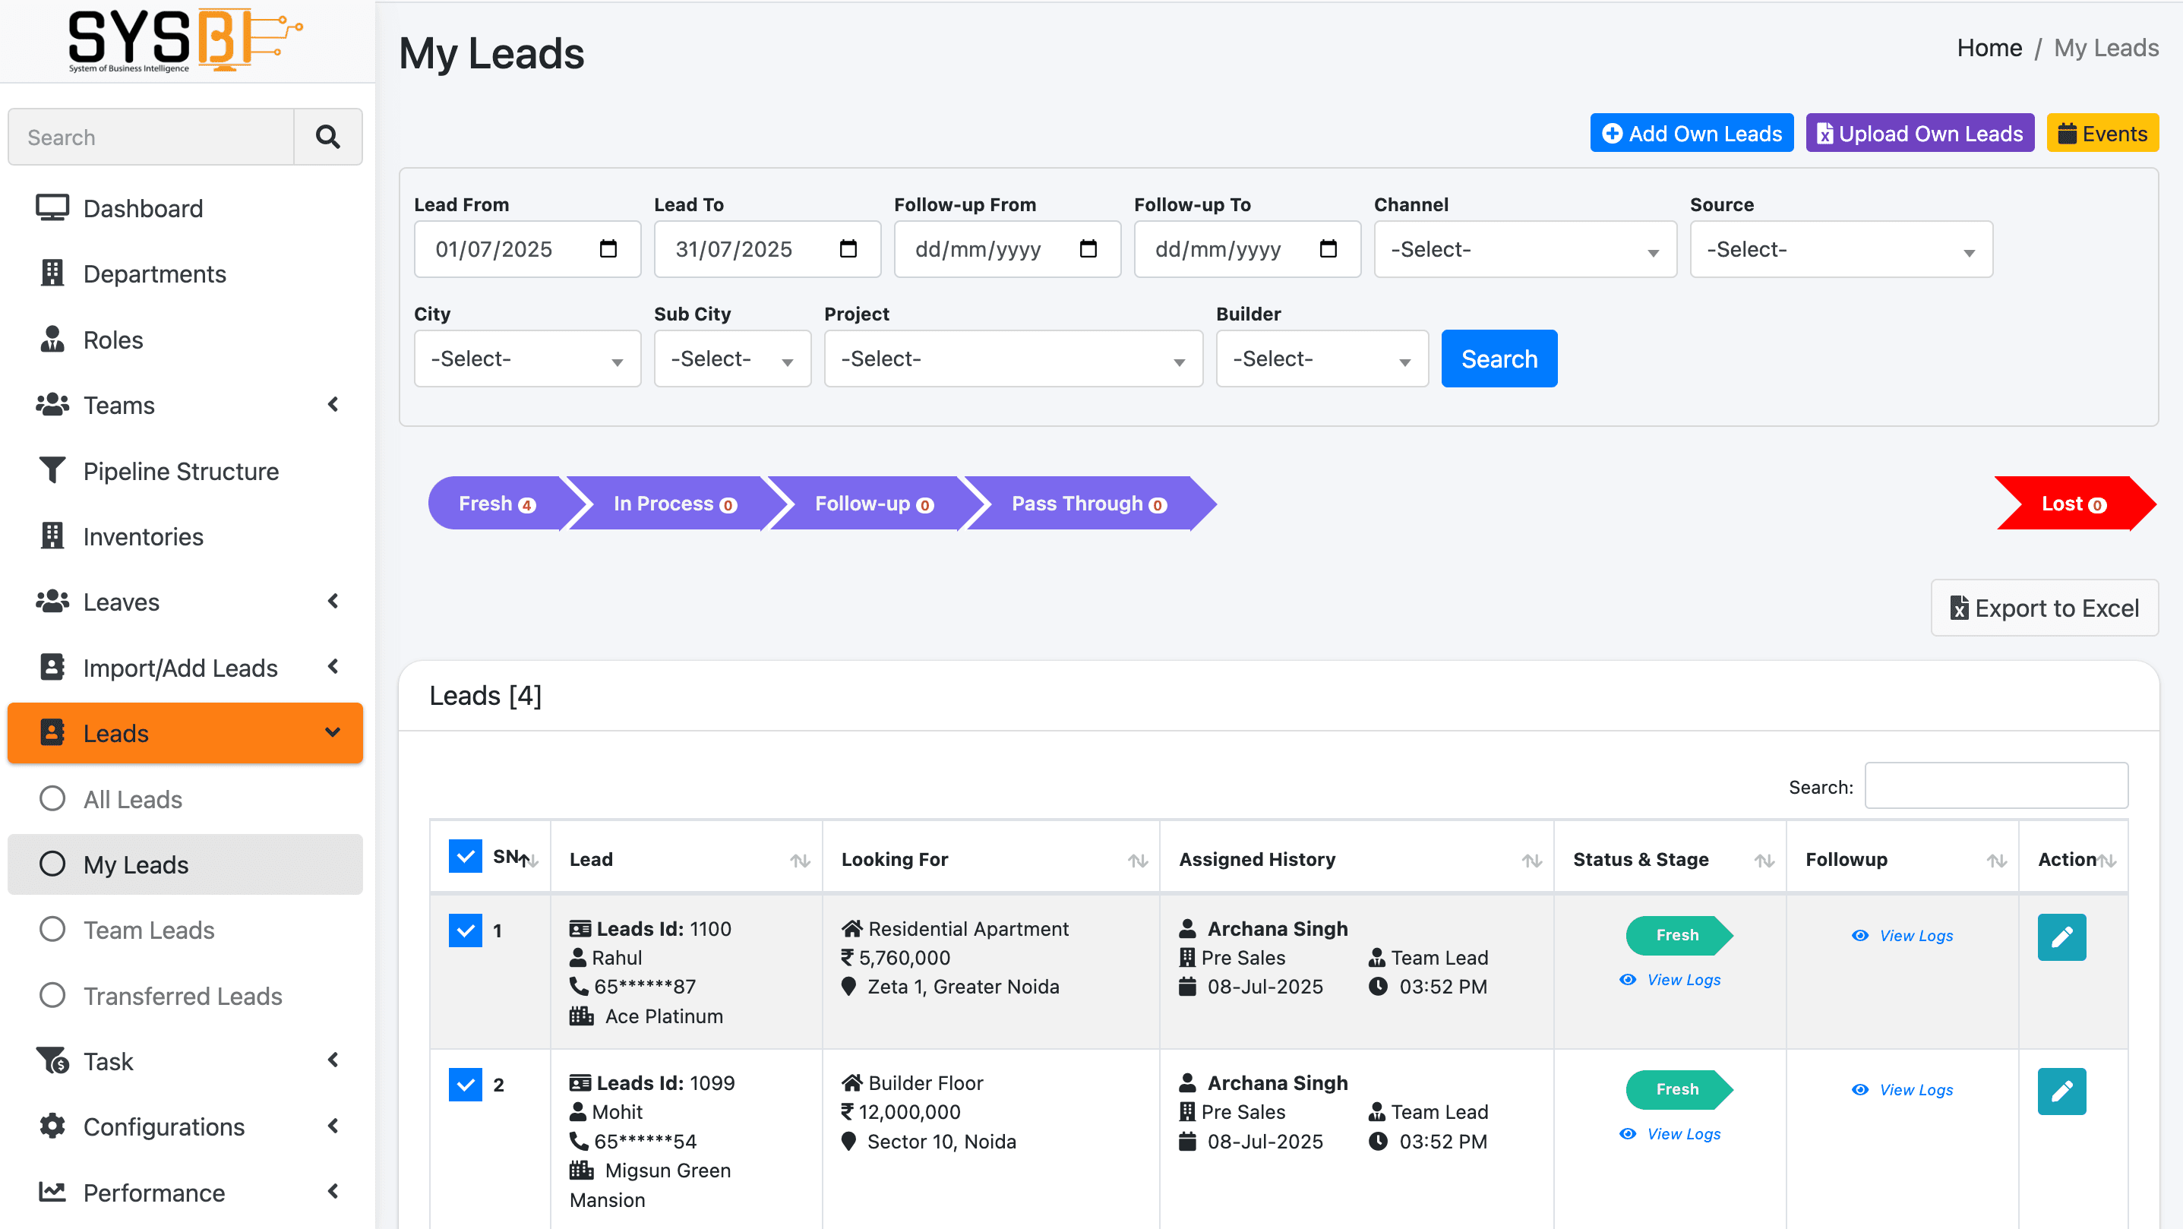Click the SN column sort arrows

(528, 861)
